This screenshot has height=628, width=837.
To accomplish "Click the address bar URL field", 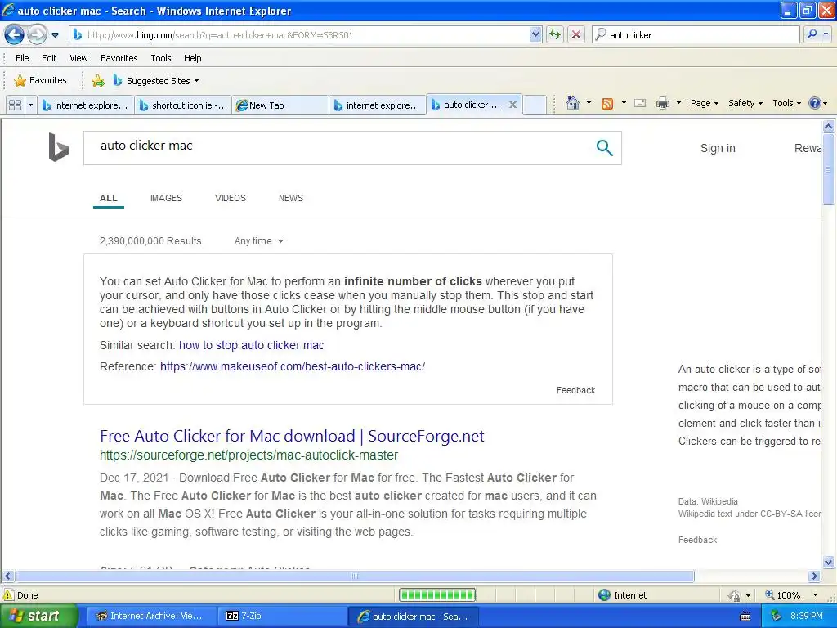I will click(x=300, y=35).
